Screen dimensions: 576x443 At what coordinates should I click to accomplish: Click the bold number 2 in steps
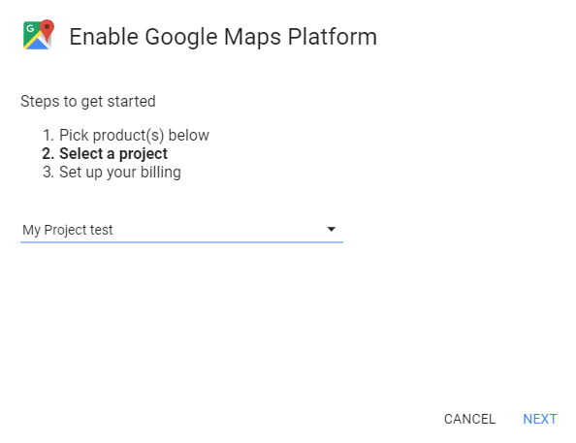tap(48, 153)
